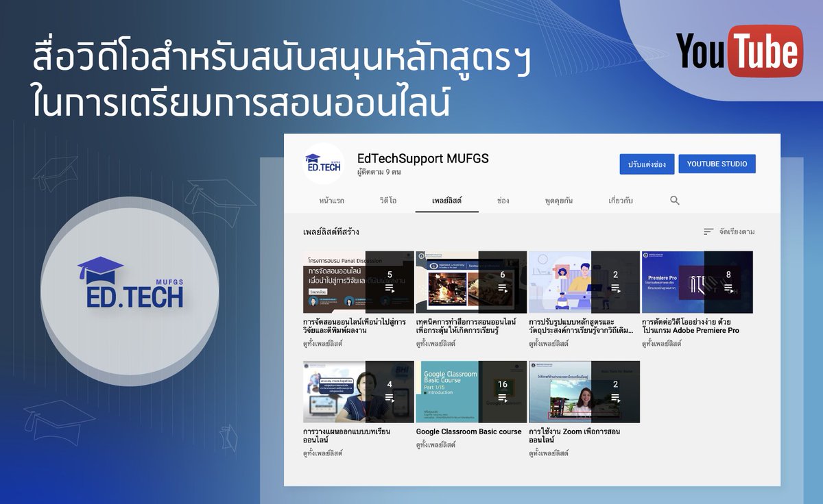This screenshot has width=823, height=504.
Task: Click the playlist icon on the 16-video thumbnail
Action: click(503, 398)
